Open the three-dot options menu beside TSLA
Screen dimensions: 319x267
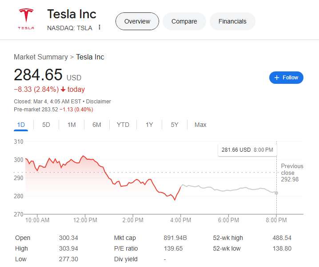pyautogui.click(x=100, y=27)
